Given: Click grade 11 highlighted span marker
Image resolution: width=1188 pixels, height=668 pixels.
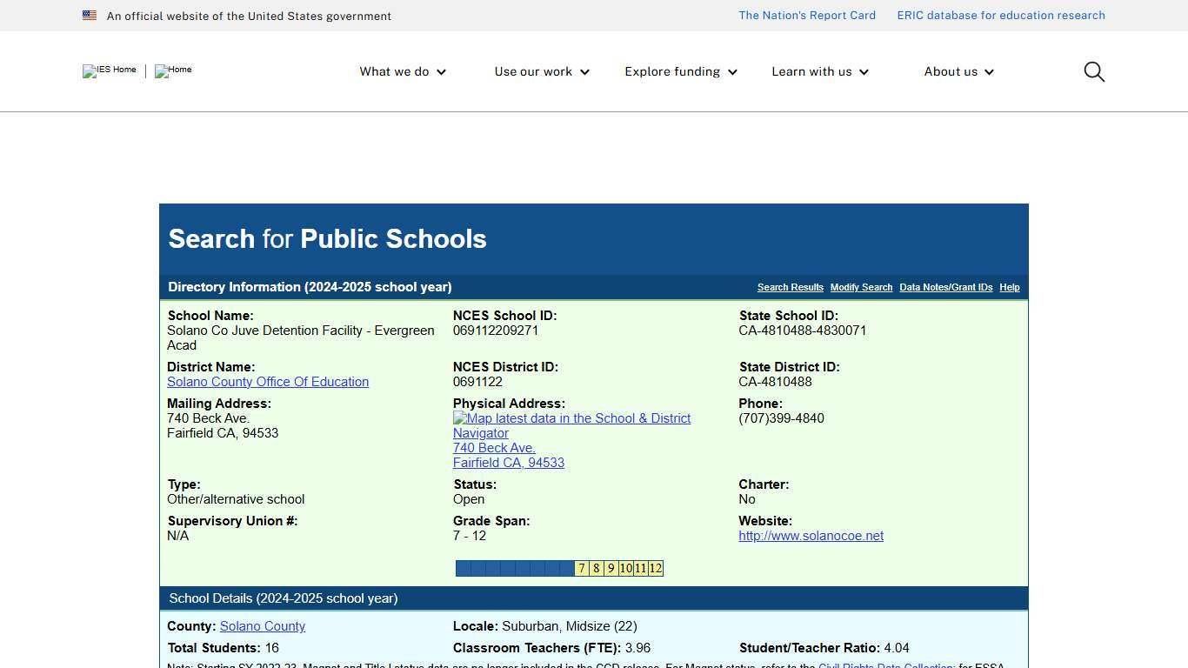Looking at the screenshot, I should click(640, 568).
